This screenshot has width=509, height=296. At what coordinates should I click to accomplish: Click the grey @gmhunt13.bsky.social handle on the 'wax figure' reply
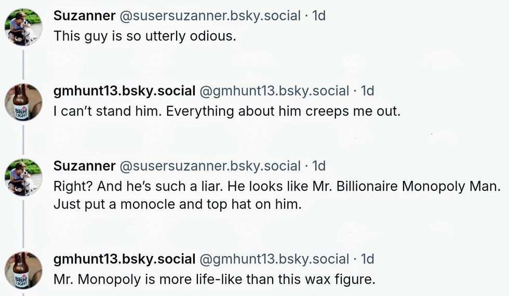pyautogui.click(x=274, y=259)
